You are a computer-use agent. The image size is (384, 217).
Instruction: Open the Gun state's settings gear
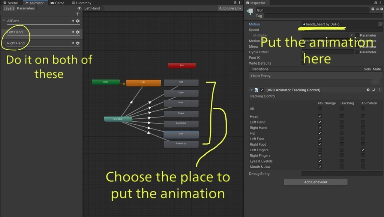coord(381,9)
